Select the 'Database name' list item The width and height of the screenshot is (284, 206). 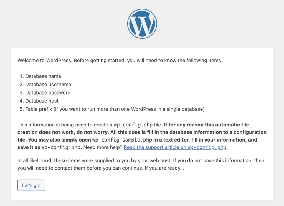tap(43, 76)
